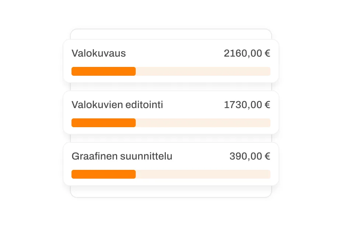Select the Valokuvien editointi label
353x236 pixels.
[117, 105]
